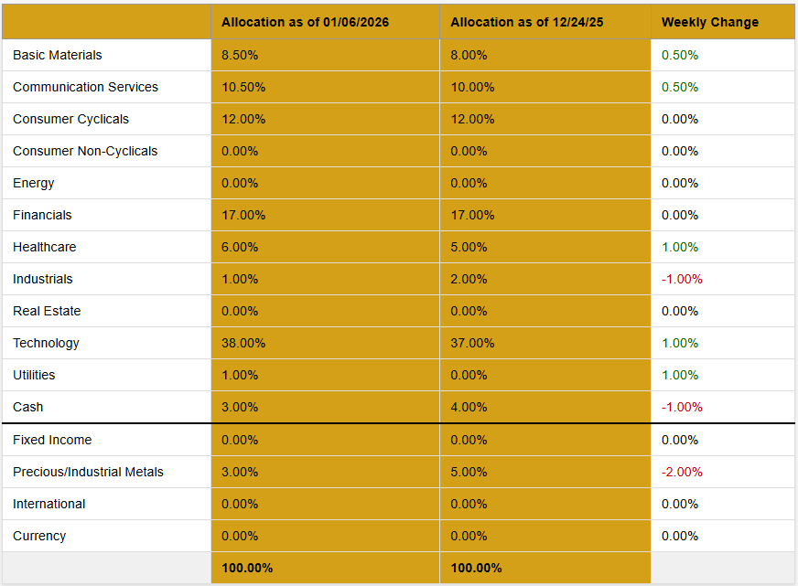The height and width of the screenshot is (586, 798).
Task: Click Precious/Industrial Metals 5.00% cell
Action: pos(545,472)
